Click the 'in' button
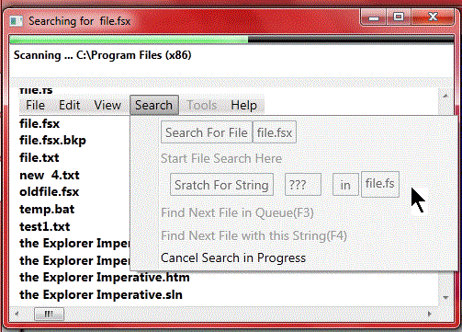462x332 pixels. pos(345,185)
